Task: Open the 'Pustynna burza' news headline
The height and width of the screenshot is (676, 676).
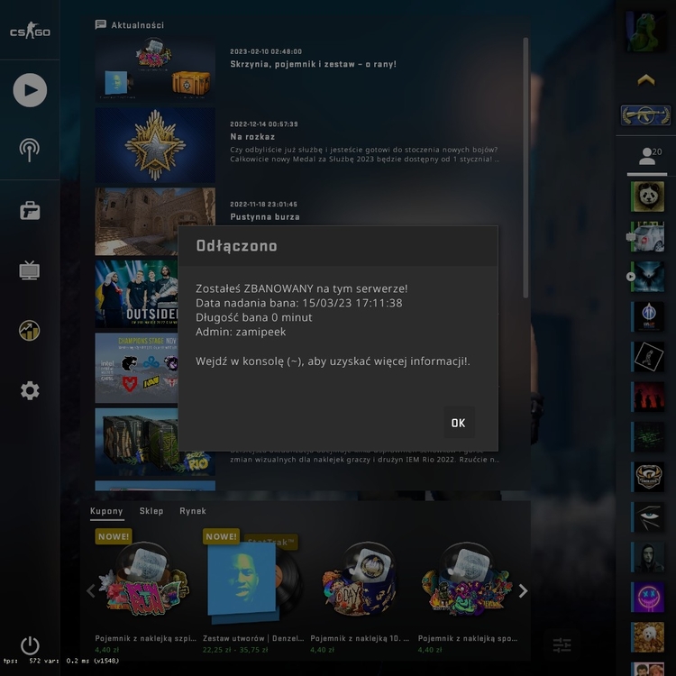Action: click(x=265, y=217)
